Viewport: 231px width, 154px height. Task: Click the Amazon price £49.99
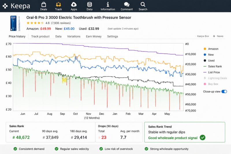[46, 29]
